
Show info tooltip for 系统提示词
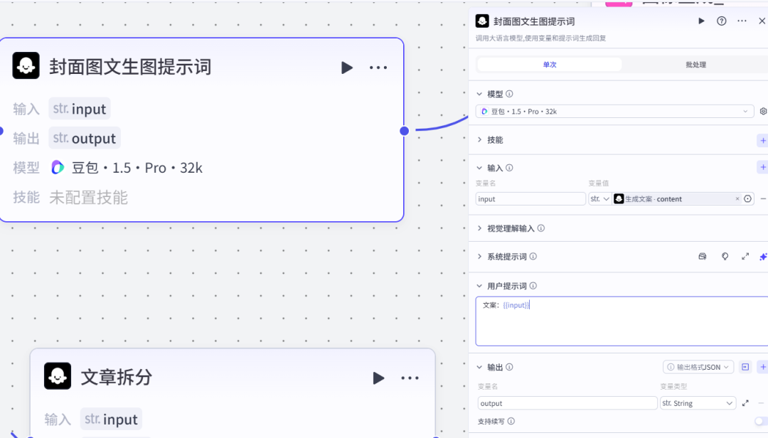pos(533,256)
